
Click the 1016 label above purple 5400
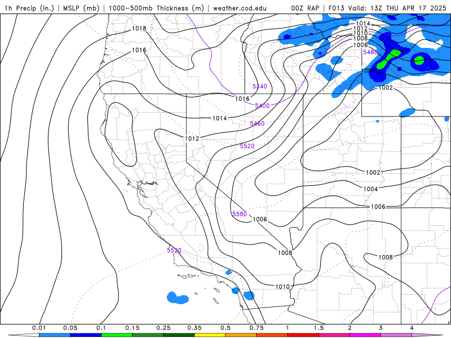(x=242, y=99)
